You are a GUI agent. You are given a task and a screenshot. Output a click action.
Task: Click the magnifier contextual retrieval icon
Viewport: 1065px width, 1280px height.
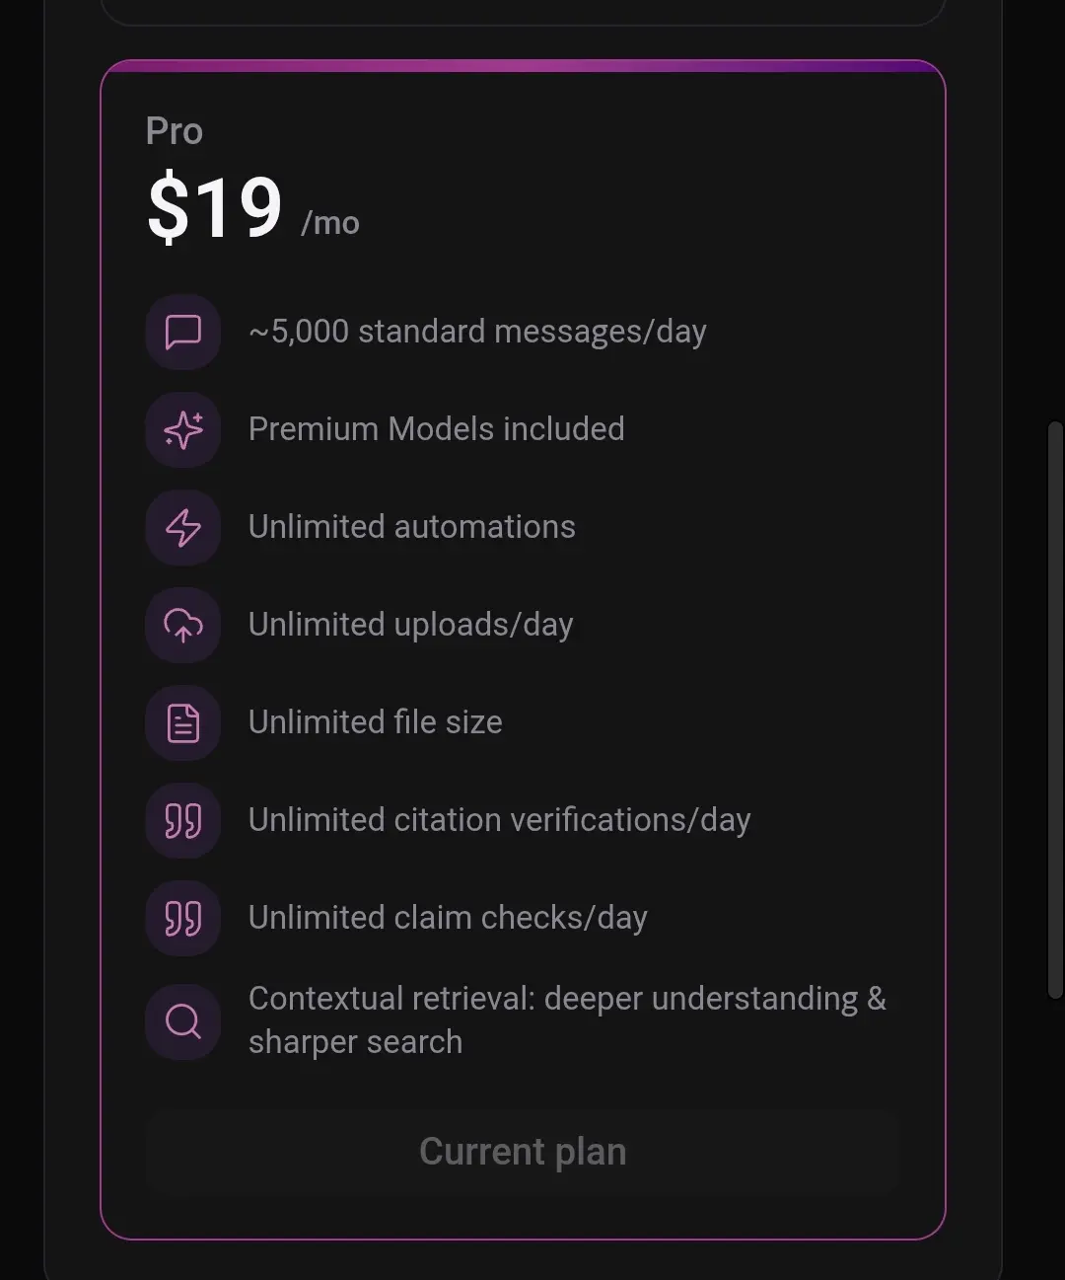click(182, 1020)
